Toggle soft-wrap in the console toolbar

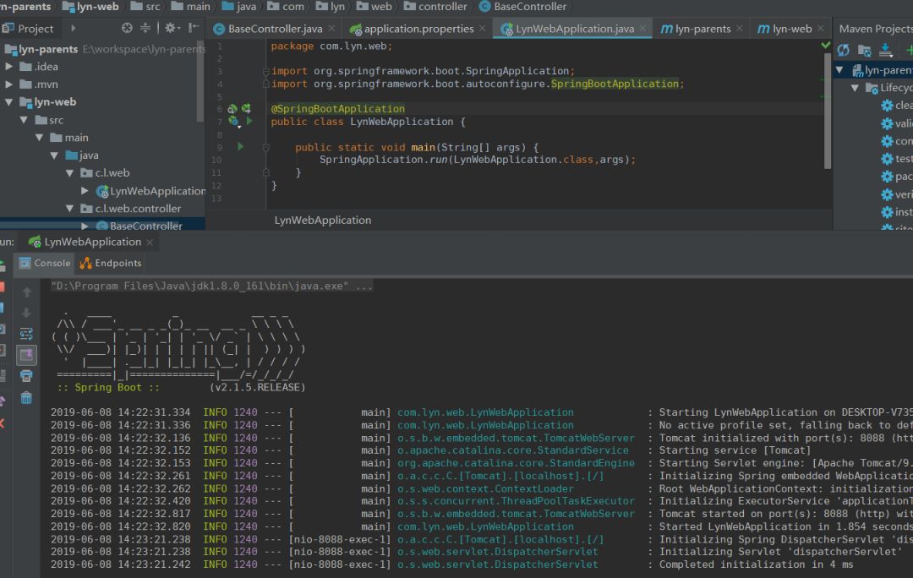(26, 334)
